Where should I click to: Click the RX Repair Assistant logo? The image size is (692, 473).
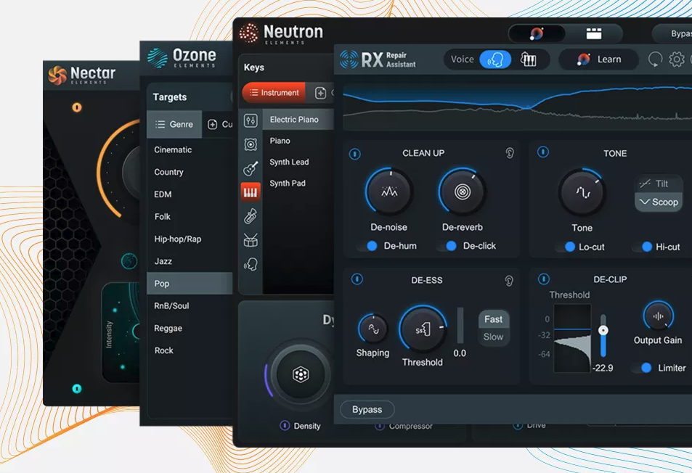coord(378,59)
